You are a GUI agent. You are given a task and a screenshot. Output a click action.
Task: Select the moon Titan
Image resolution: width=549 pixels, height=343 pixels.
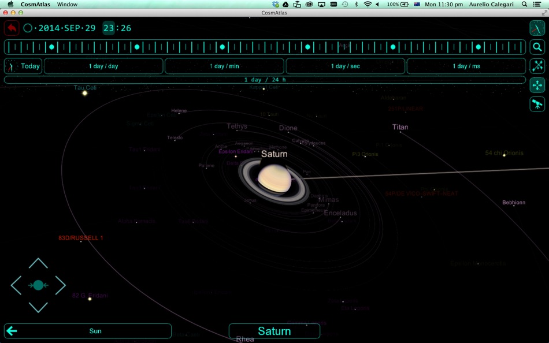400,127
